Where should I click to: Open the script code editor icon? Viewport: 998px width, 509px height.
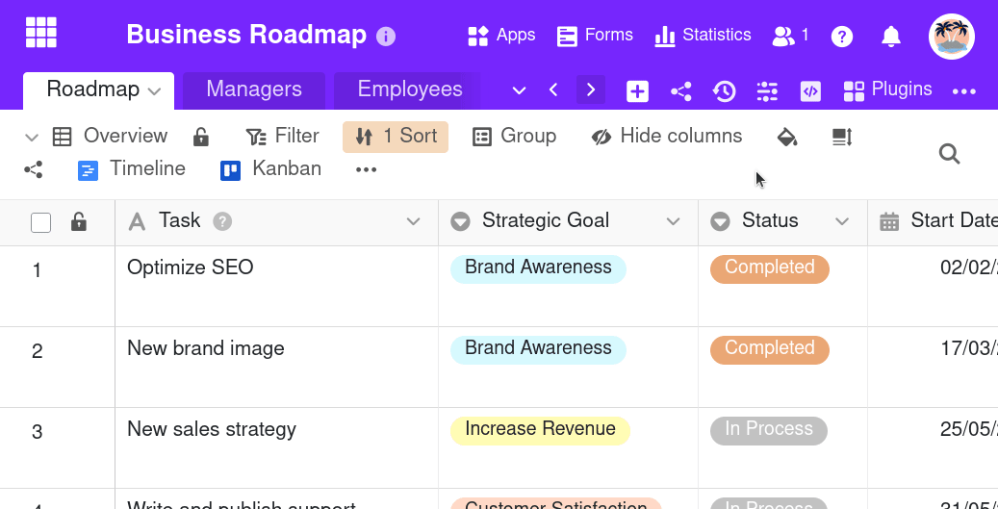810,90
